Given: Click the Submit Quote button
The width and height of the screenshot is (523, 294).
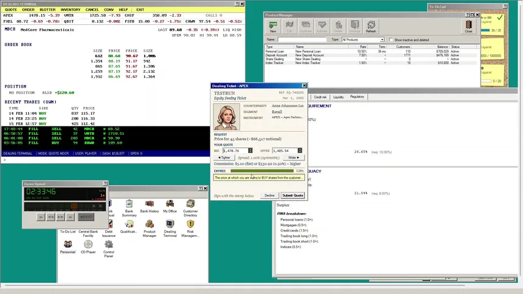Looking at the screenshot, I should [293, 196].
